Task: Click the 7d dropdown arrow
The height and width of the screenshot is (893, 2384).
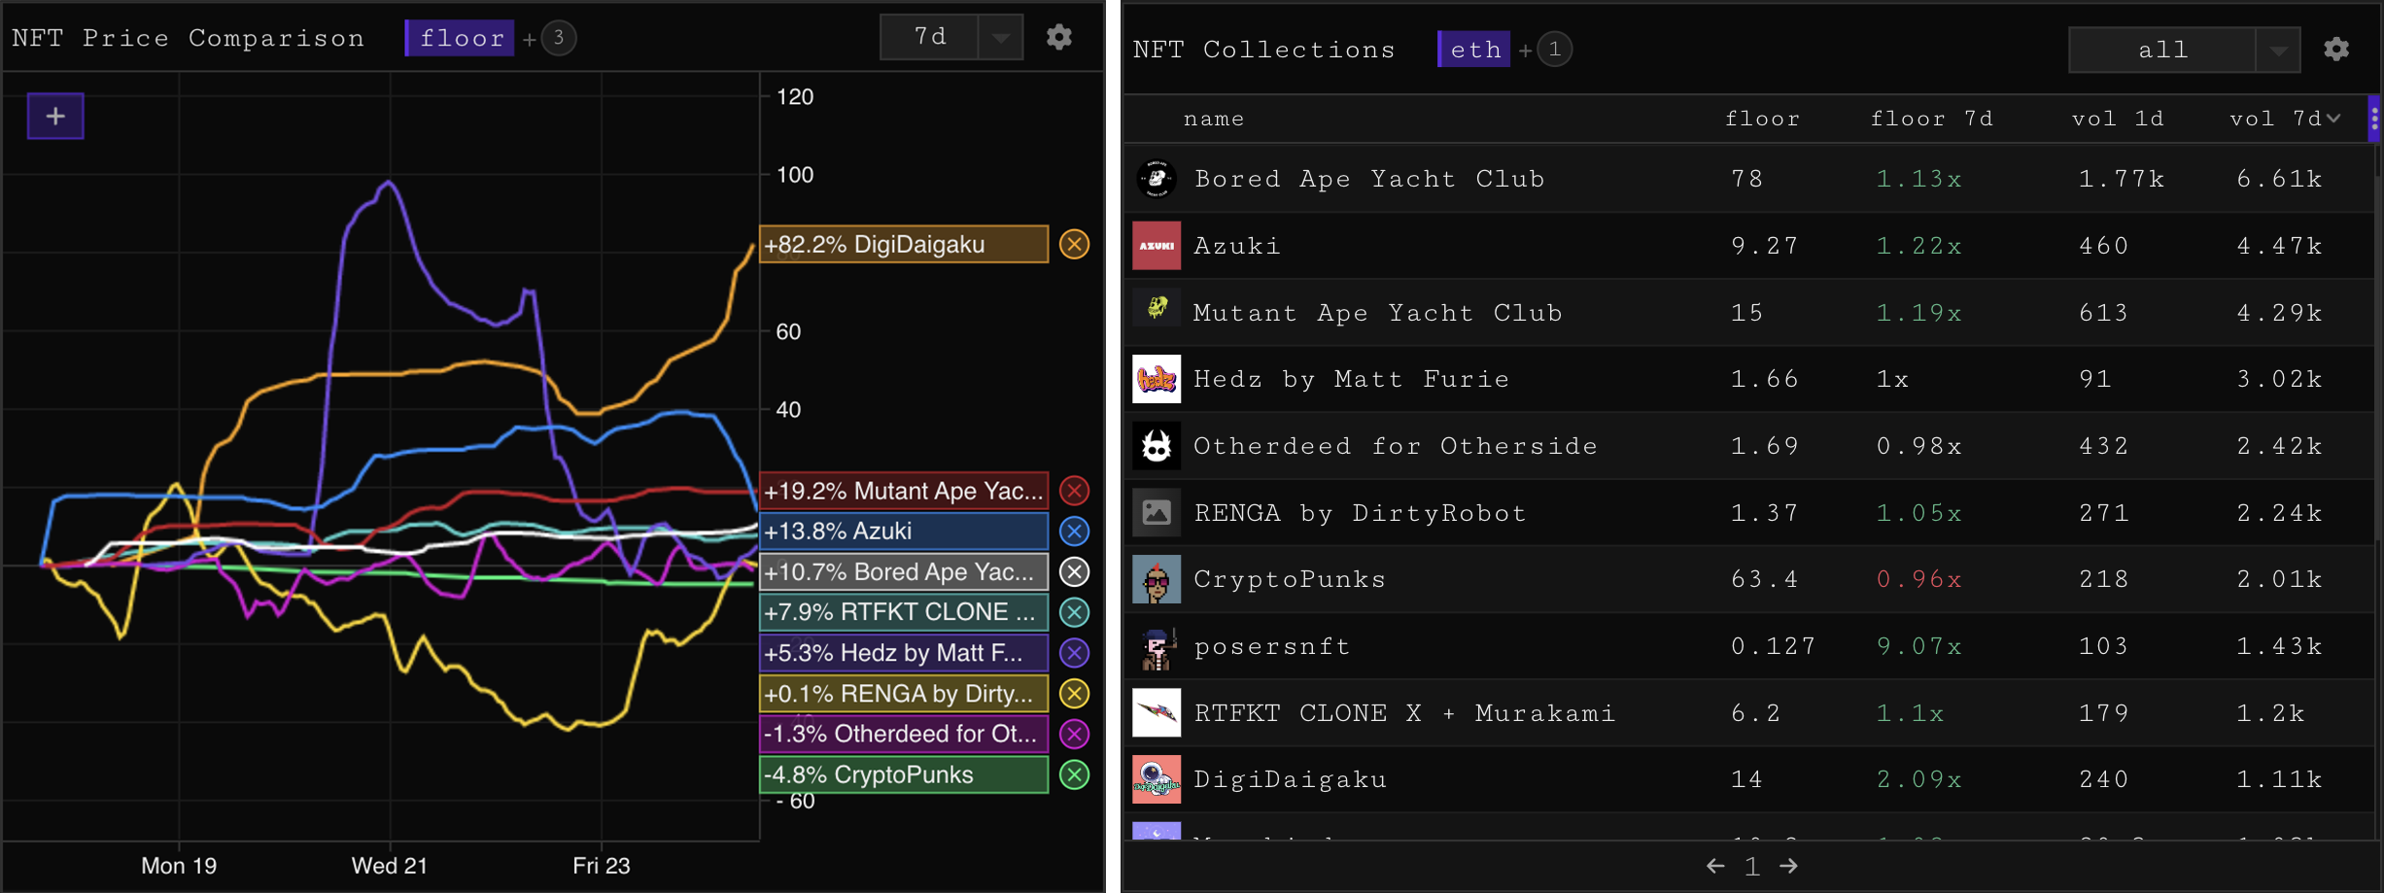Action: click(1001, 38)
